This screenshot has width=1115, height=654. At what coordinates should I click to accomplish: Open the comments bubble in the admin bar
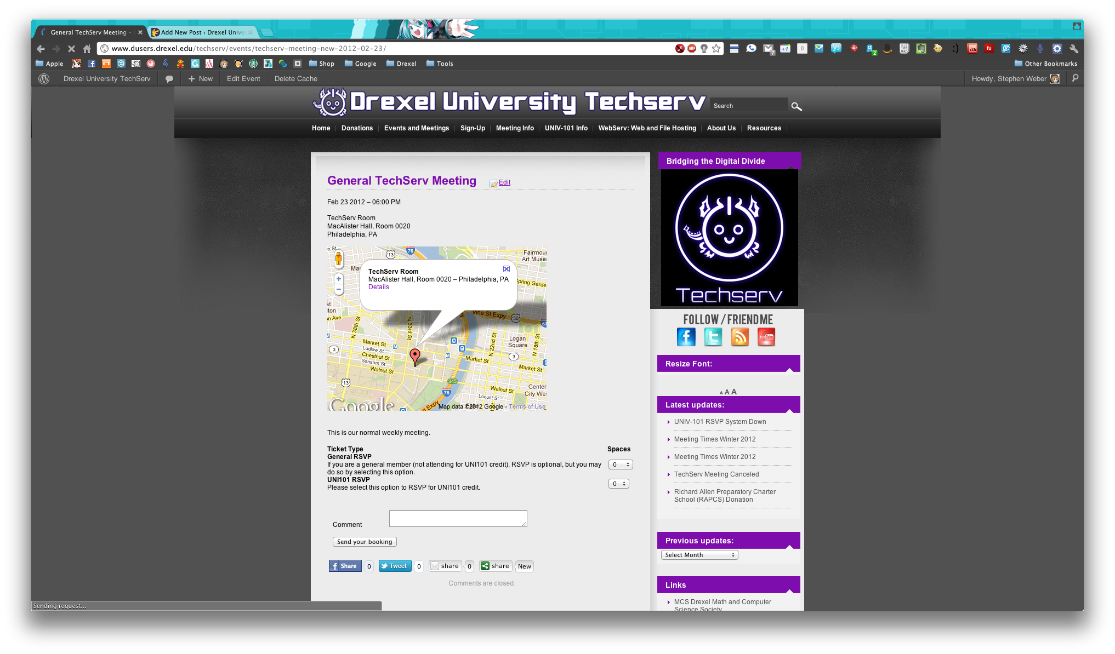[x=169, y=79]
